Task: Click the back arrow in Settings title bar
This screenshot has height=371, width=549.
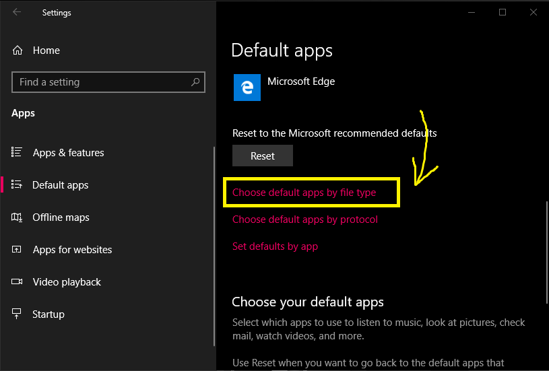Action: [17, 12]
